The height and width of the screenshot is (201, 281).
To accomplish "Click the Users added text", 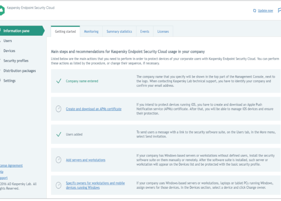I will click(74, 134).
